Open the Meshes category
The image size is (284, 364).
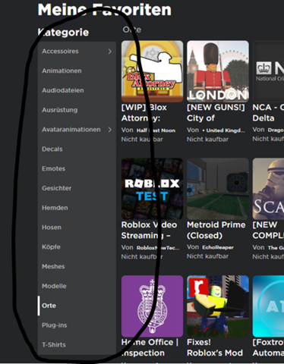77,266
